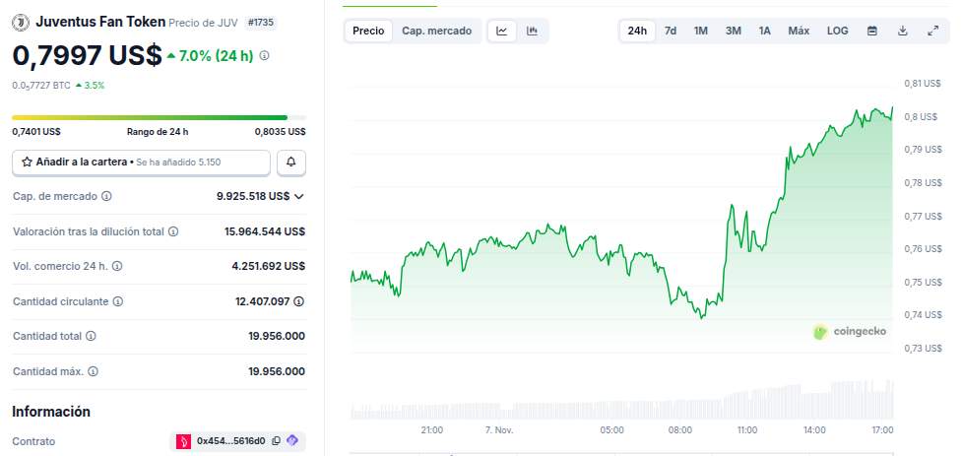Switch to candlestick chart view

click(x=533, y=32)
